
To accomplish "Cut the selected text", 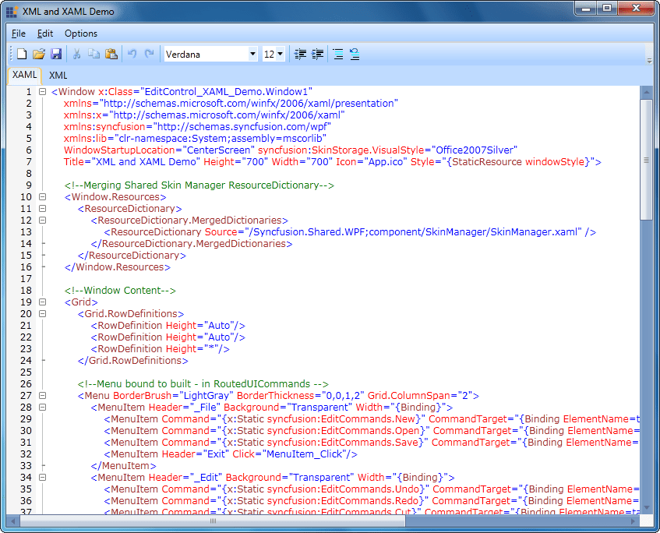I will pos(76,53).
